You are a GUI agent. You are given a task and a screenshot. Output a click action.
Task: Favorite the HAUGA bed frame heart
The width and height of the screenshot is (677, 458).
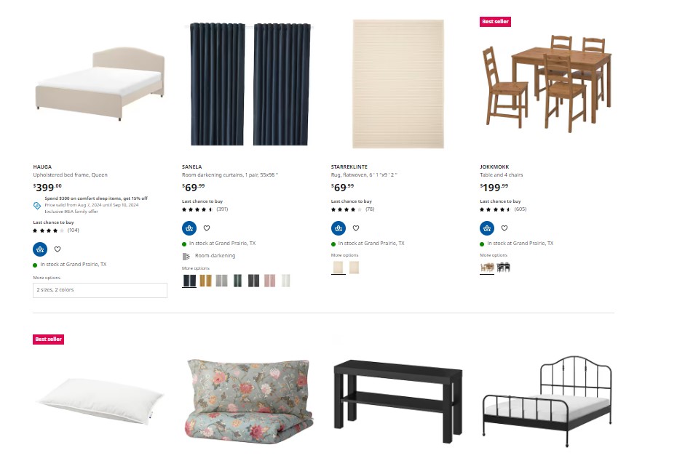tap(58, 249)
